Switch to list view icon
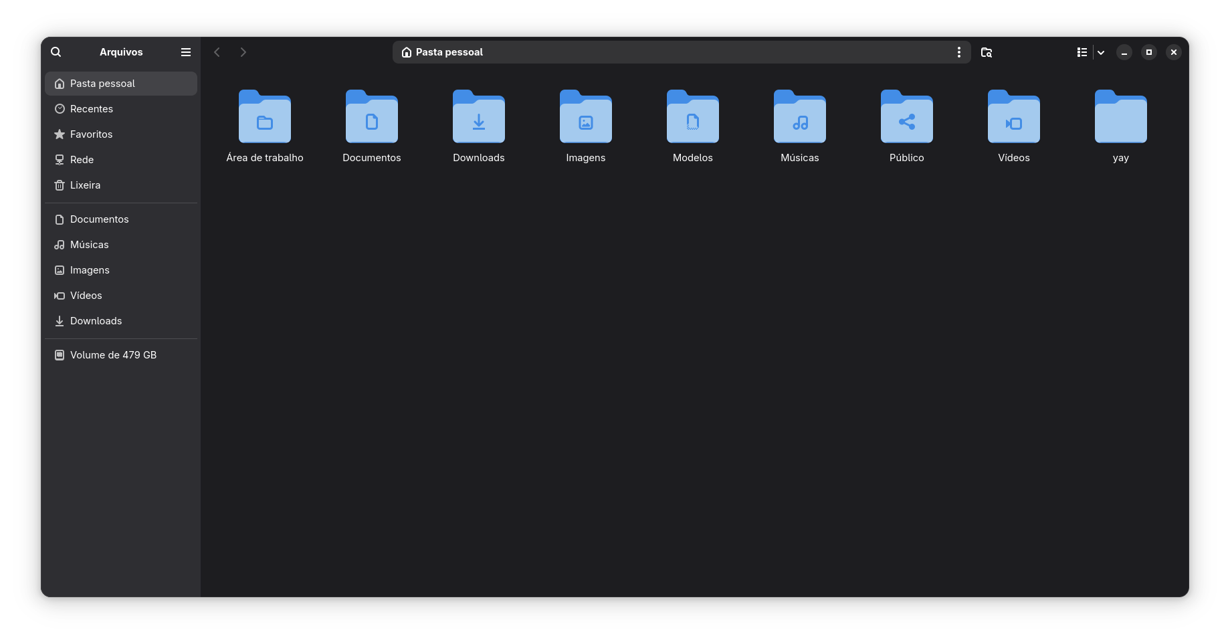1230x642 pixels. 1082,52
